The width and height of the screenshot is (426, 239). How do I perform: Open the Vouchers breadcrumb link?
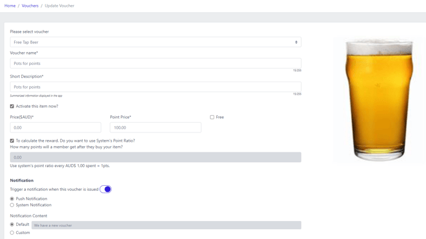[x=30, y=6]
